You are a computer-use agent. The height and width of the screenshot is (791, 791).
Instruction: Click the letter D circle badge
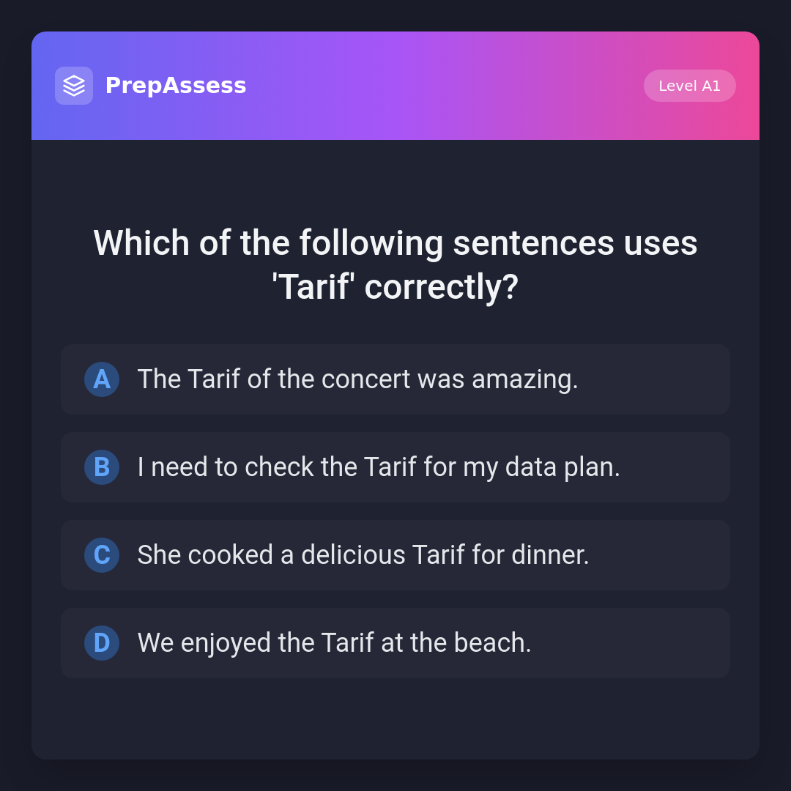click(x=102, y=643)
